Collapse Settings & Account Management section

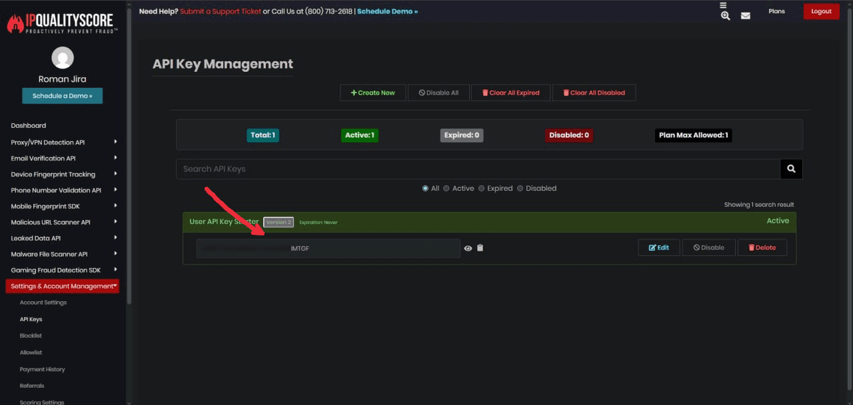pyautogui.click(x=63, y=286)
